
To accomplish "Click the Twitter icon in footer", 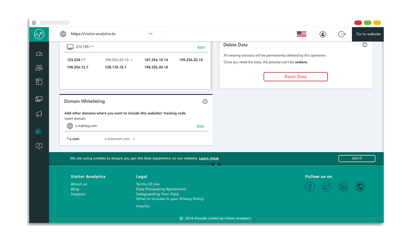I will click(327, 187).
